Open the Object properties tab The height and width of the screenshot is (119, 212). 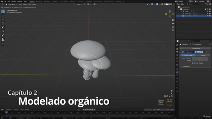(x=177, y=69)
